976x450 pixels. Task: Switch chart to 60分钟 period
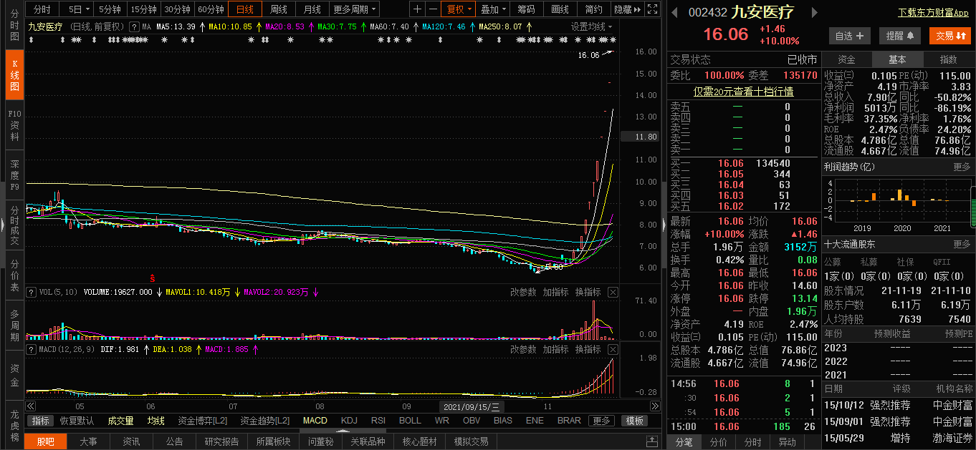tap(211, 9)
